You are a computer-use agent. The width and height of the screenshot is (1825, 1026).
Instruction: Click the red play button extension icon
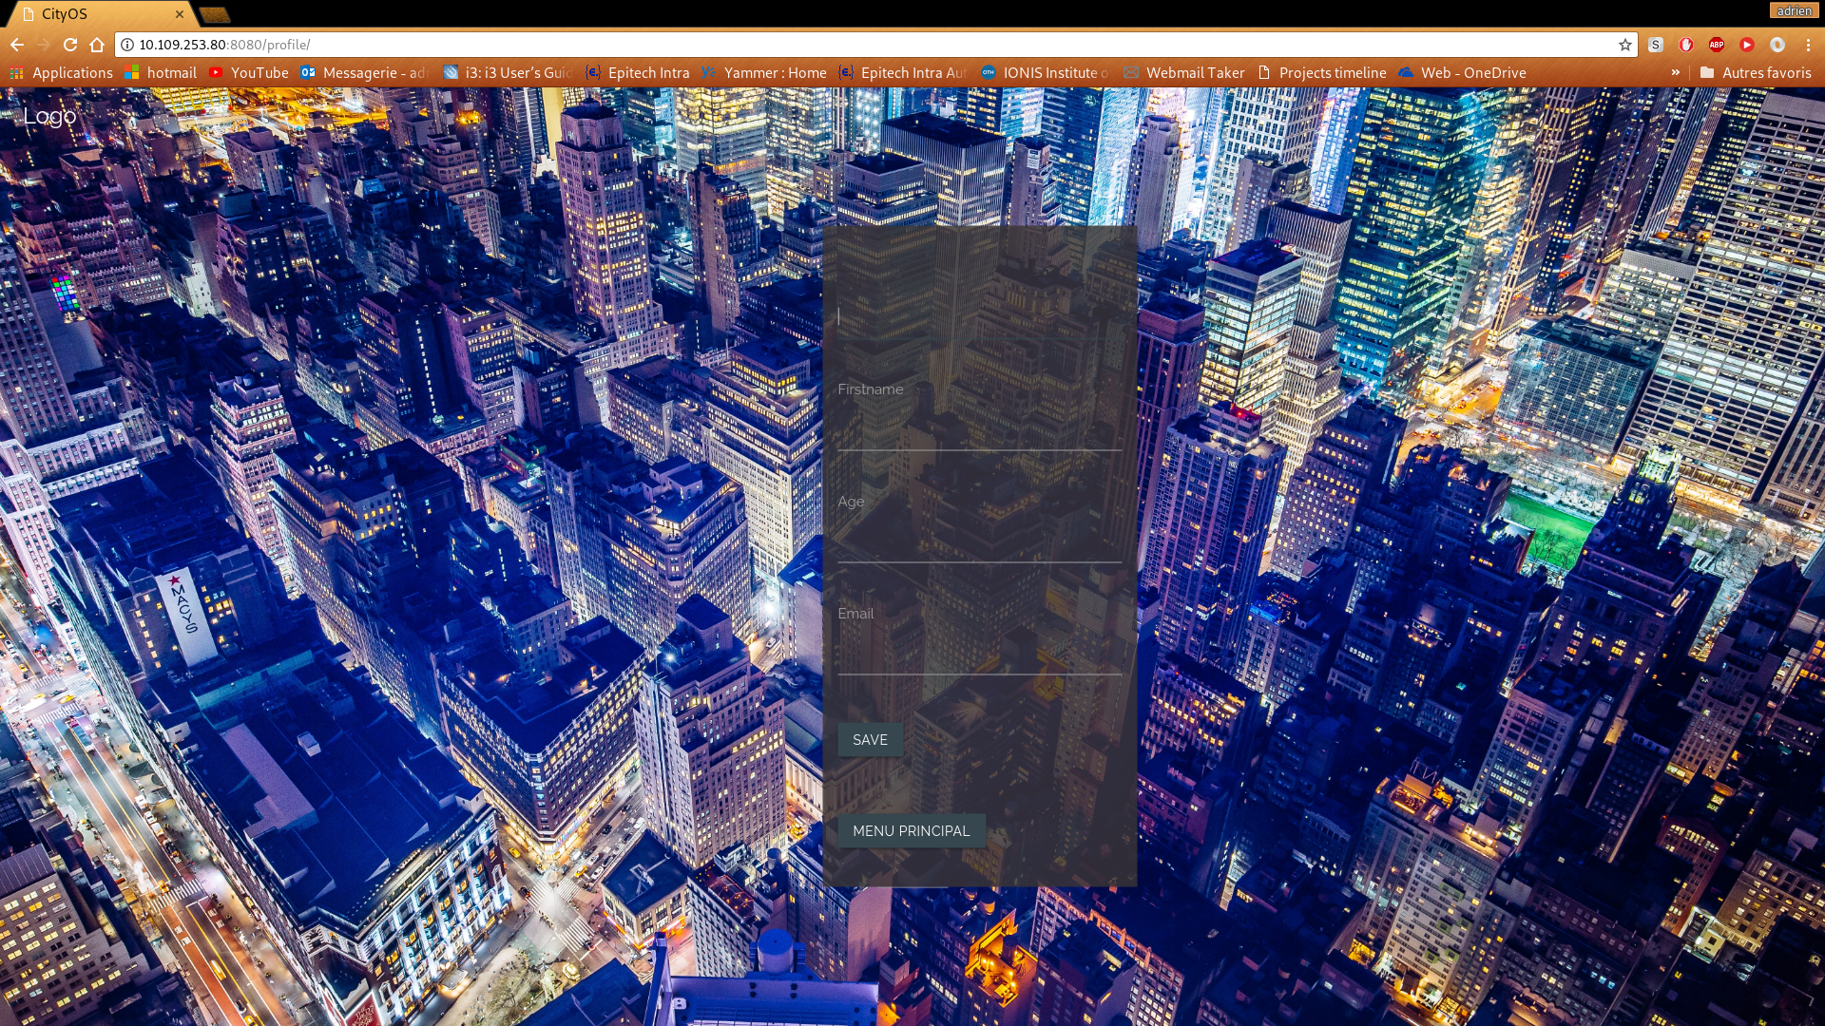point(1747,45)
